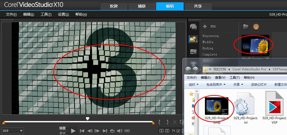Click 新建文件夹 in the Explorer toolbar
Screen dimensions: 287x135
[x=281, y=85]
